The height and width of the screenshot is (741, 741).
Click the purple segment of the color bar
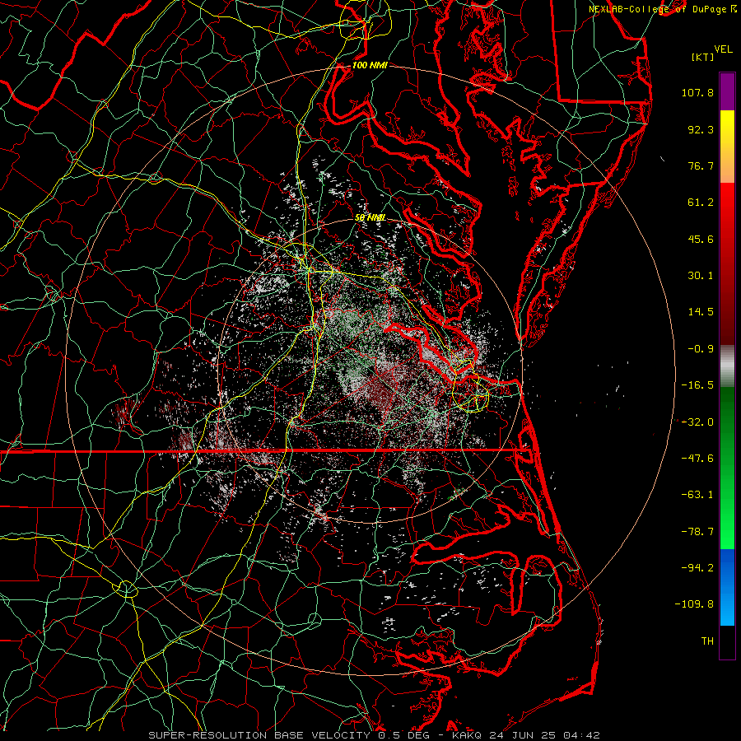click(727, 91)
